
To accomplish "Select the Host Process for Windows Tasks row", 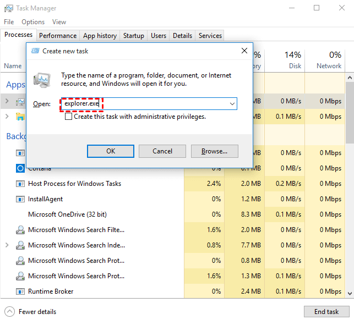I will 172,184.
